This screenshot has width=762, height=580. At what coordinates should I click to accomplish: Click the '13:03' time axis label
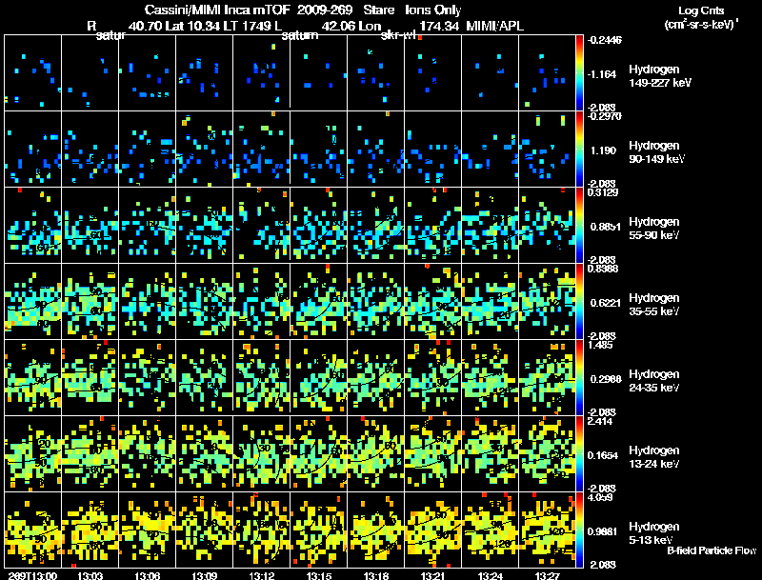(x=90, y=575)
